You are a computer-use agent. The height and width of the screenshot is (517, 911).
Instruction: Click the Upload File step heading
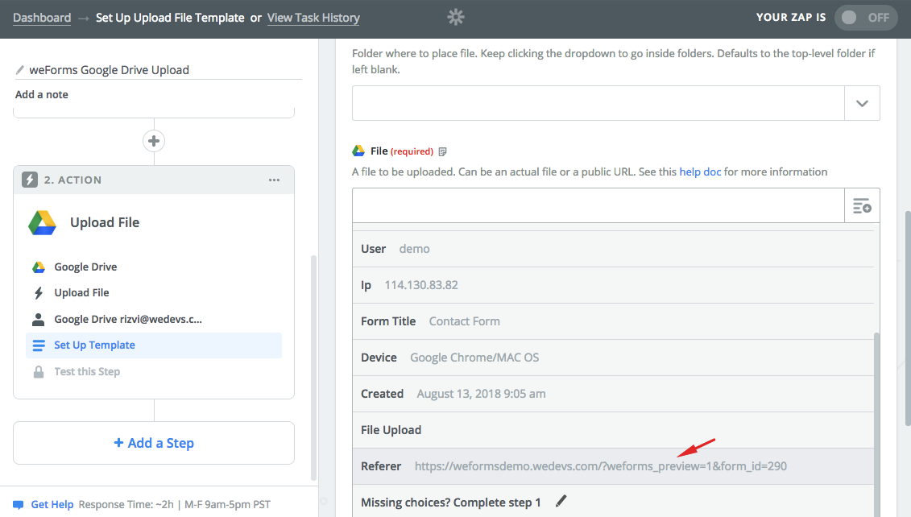(105, 223)
